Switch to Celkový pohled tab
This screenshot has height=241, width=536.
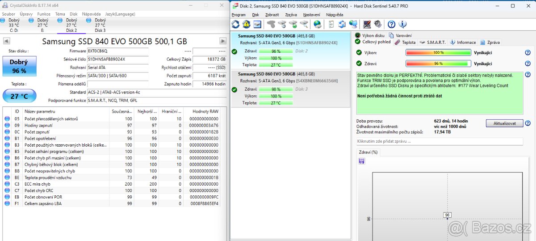point(373,42)
